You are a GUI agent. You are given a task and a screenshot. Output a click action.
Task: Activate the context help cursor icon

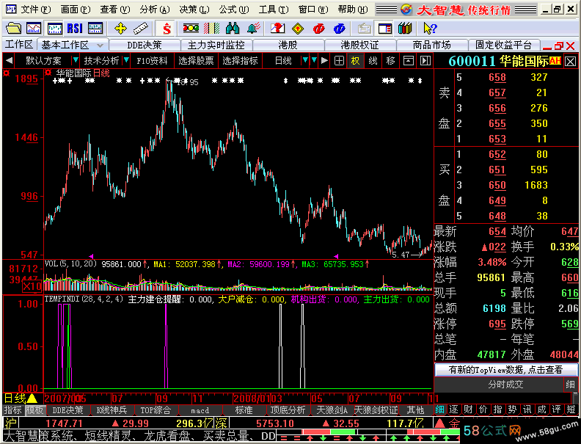430,28
